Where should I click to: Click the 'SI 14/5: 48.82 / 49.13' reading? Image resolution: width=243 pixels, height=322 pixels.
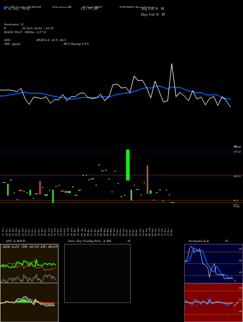pos(38,28)
